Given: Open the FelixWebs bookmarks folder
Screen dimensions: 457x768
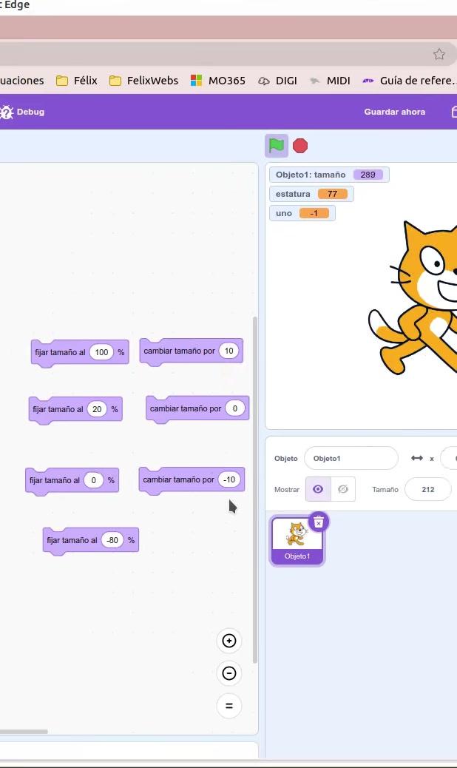Looking at the screenshot, I should [143, 81].
